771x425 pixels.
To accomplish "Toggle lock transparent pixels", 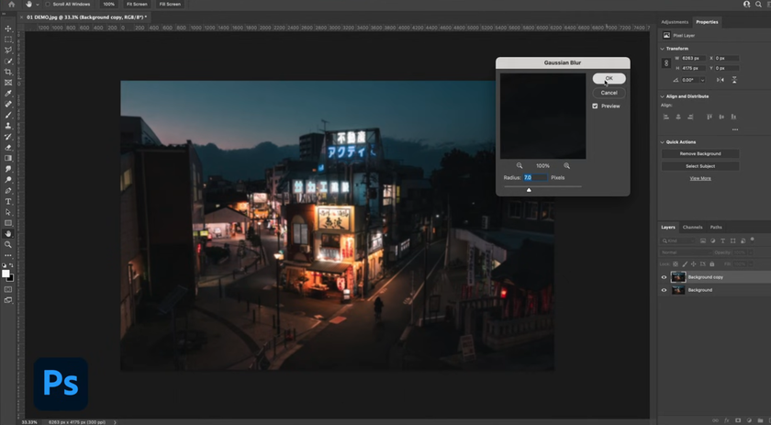I will pos(676,264).
